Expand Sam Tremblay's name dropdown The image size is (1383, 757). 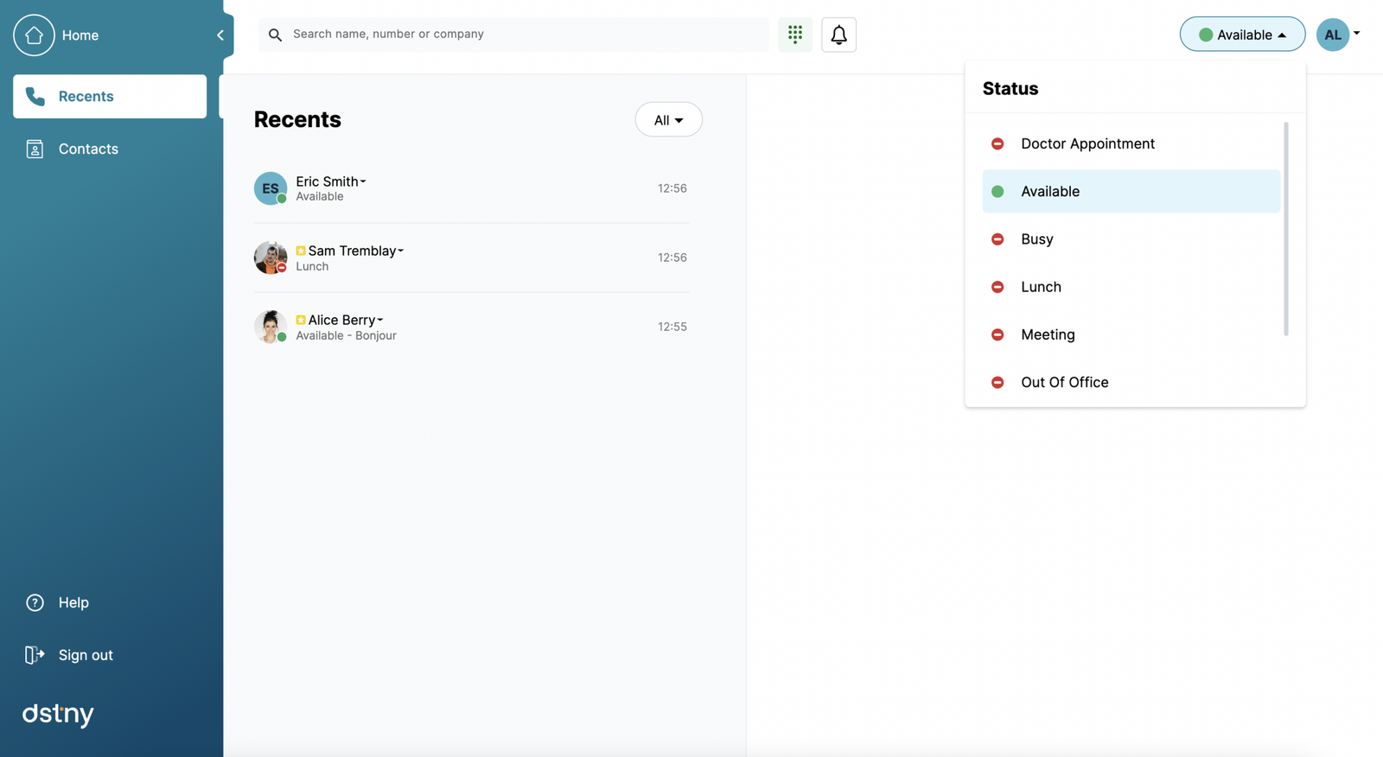(400, 251)
